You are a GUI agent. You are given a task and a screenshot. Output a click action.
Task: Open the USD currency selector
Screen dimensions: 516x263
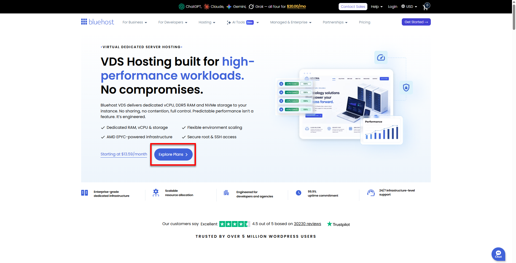pyautogui.click(x=409, y=6)
